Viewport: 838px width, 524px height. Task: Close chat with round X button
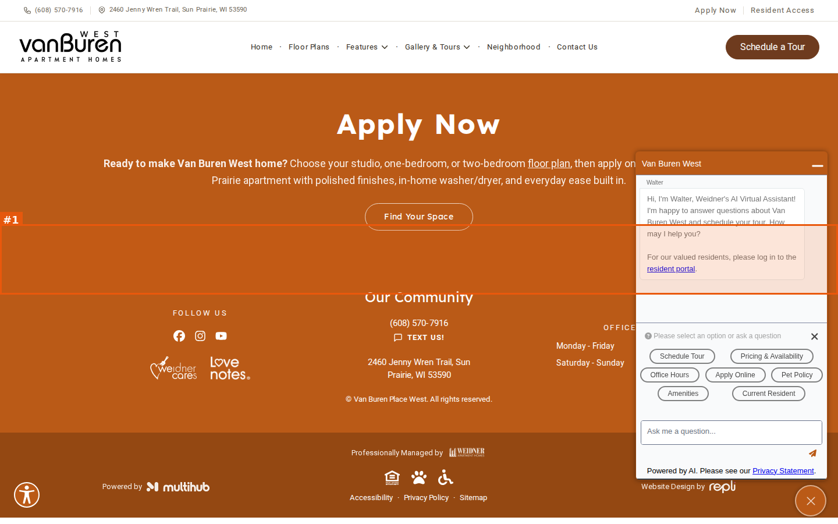[811, 501]
